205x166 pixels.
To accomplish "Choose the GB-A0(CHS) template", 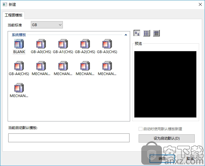I will (41, 44).
